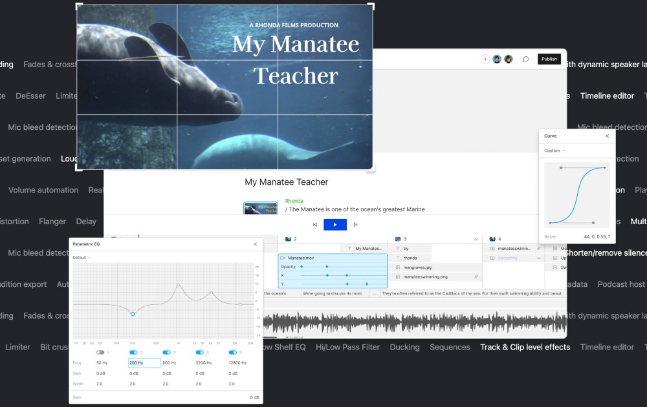The image size is (647, 407).
Task: Disable EQ band 4 toggle
Action: click(199, 351)
